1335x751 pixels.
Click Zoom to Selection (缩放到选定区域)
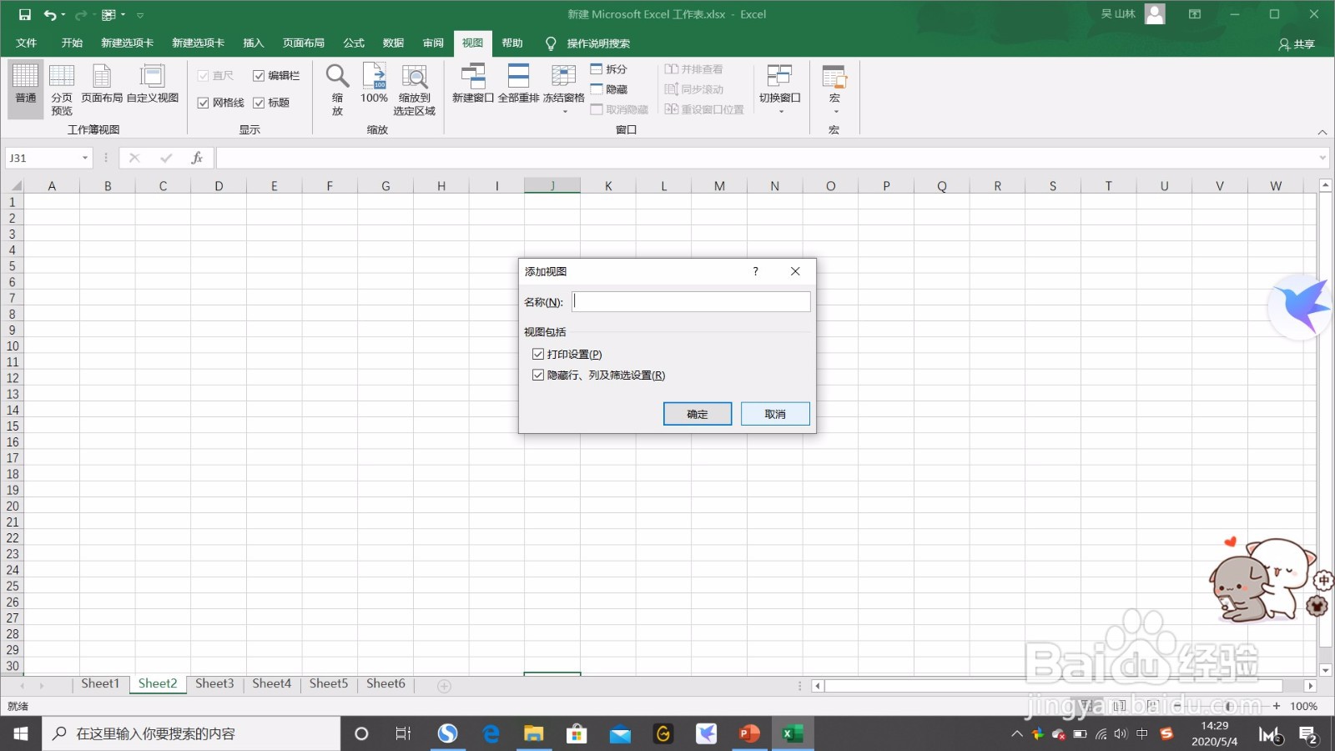pos(415,89)
